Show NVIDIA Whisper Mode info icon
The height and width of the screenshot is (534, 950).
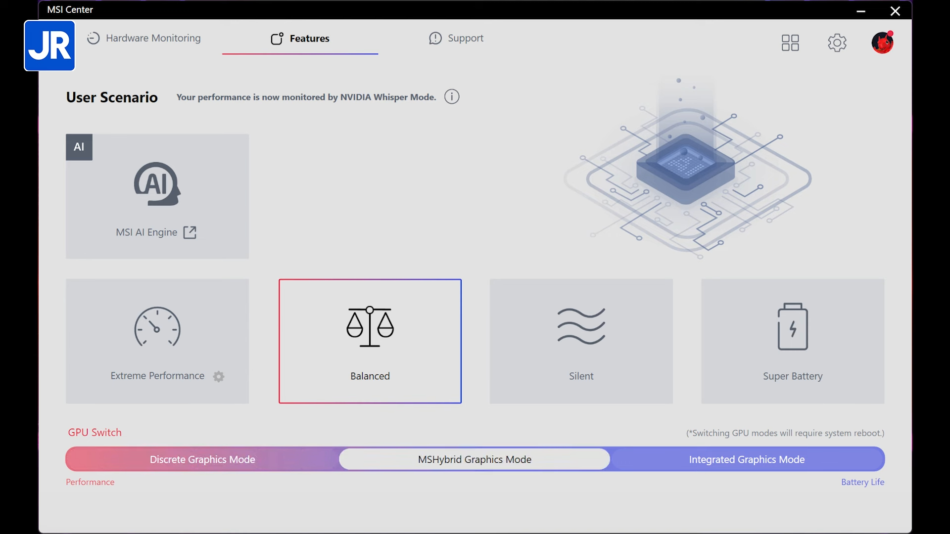coord(452,97)
